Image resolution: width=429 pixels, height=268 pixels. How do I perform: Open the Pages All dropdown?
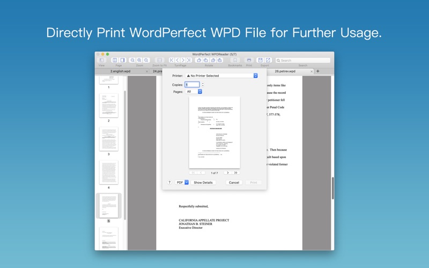pos(194,92)
